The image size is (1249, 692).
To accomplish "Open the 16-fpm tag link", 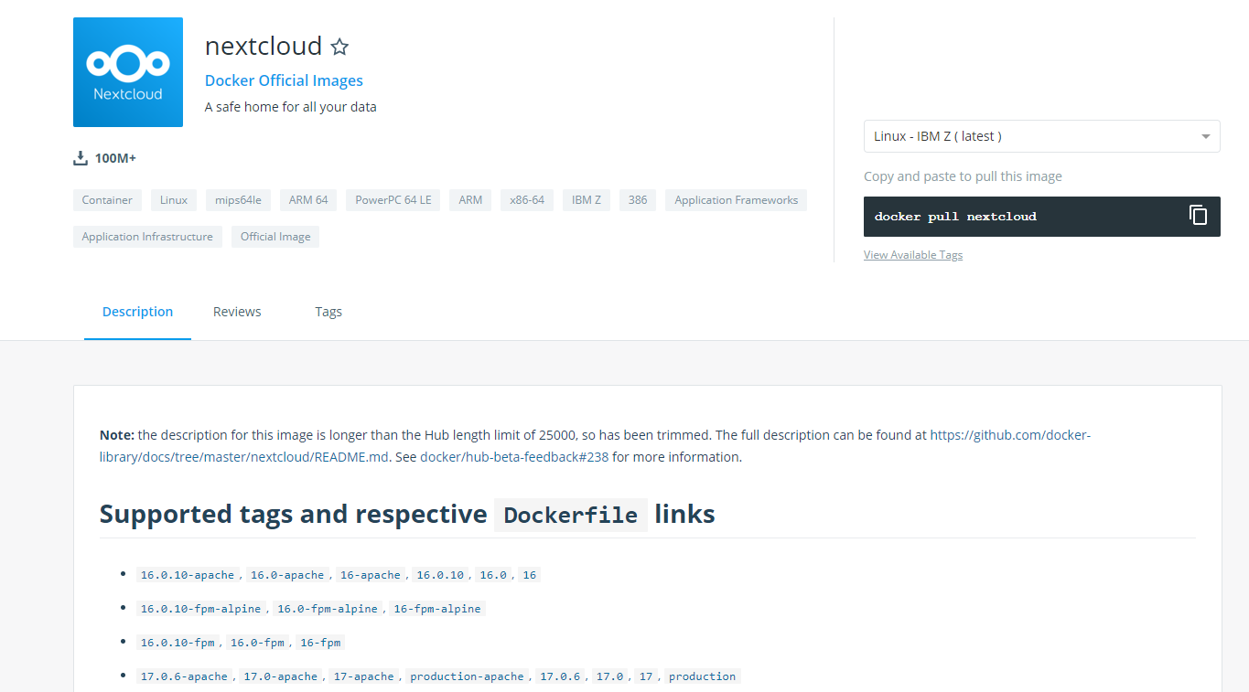I will tap(320, 643).
